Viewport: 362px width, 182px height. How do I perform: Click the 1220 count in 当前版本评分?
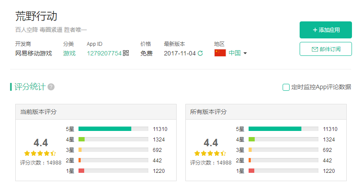coord(159,171)
